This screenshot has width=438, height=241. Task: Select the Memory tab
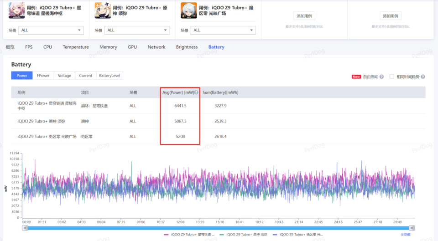point(108,47)
